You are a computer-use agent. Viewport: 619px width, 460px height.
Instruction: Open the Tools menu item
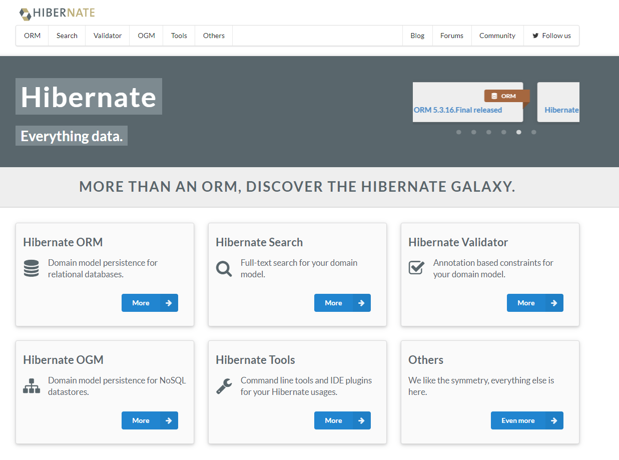(x=179, y=36)
